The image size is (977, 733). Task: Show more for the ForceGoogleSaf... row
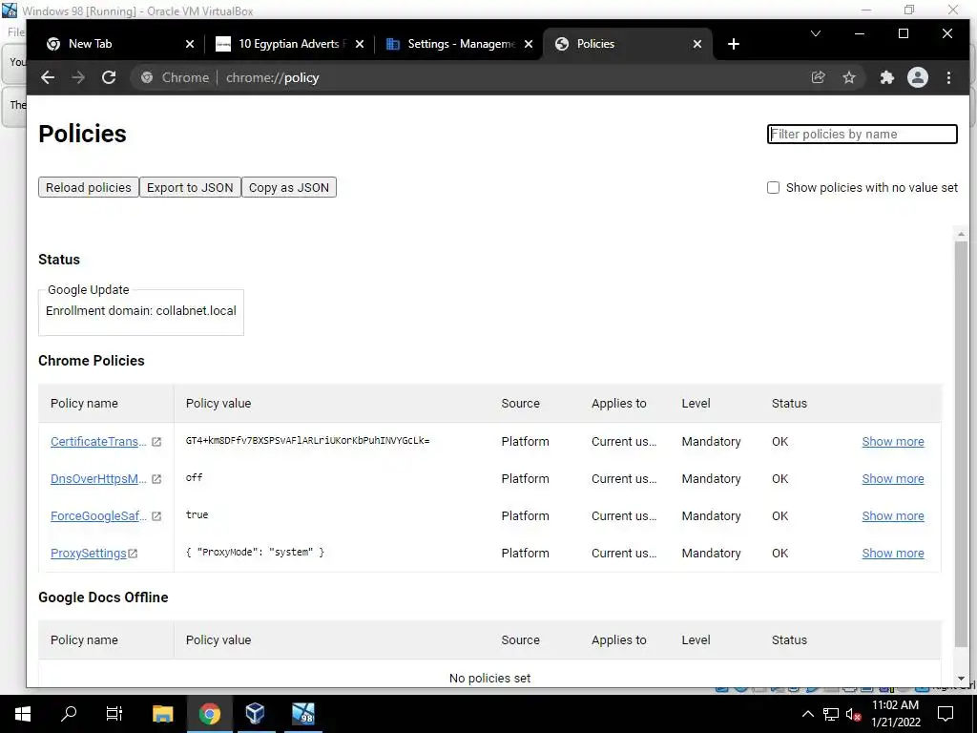coord(893,516)
